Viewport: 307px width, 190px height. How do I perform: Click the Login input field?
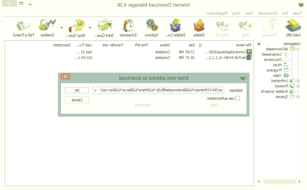[189, 105]
